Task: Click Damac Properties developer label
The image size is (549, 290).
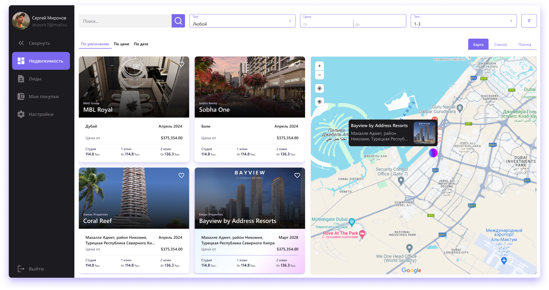Action: coord(95,215)
